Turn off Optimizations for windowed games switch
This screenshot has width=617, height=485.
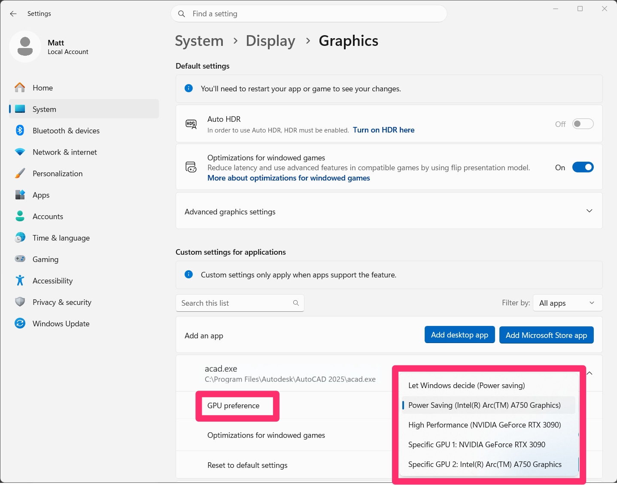(x=583, y=167)
